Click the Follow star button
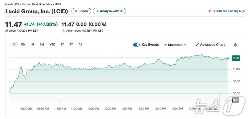 coord(81,11)
